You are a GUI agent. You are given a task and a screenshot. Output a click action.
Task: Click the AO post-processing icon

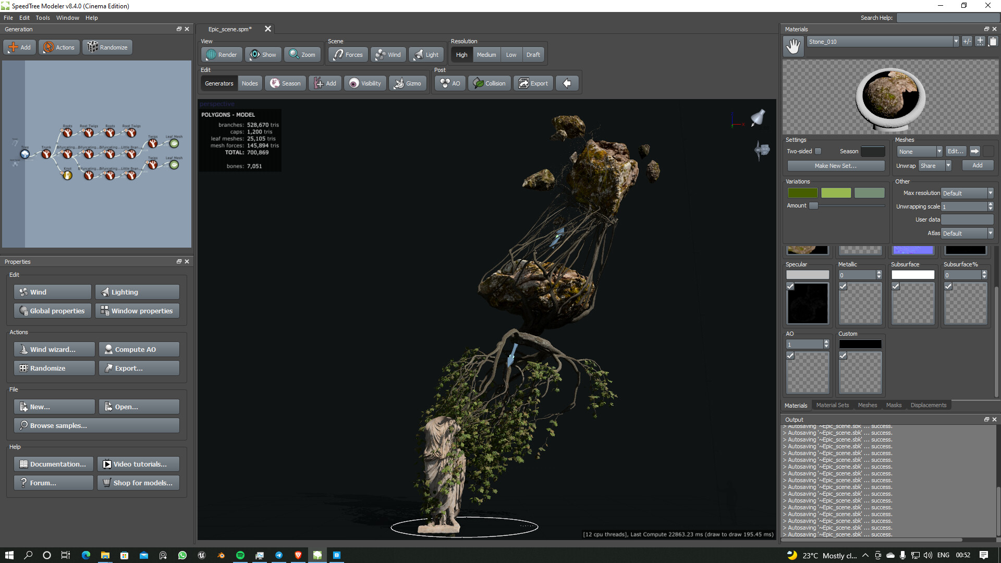(x=449, y=83)
